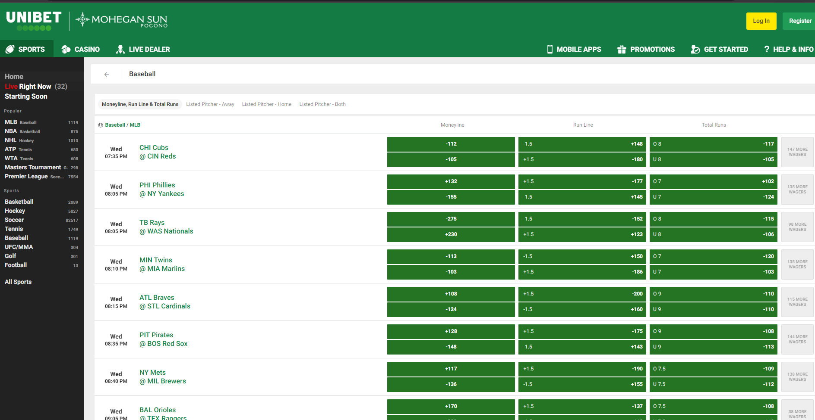Click the Promotions gift icon
This screenshot has height=420, width=815.
click(622, 49)
